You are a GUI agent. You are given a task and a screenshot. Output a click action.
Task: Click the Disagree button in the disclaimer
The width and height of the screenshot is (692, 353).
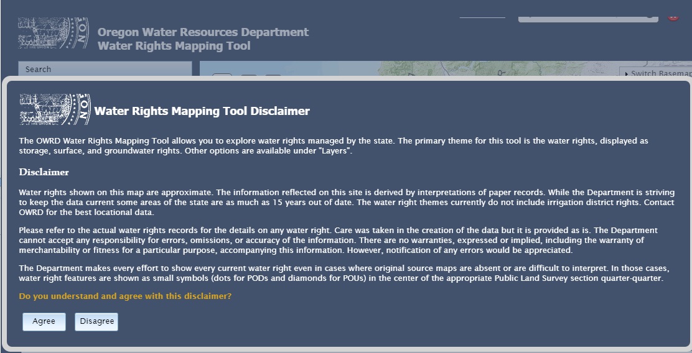click(96, 321)
